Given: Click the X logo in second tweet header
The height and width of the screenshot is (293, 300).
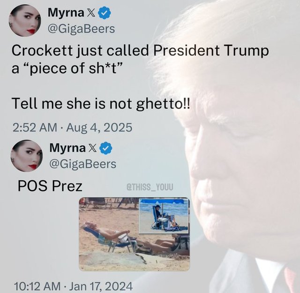Looking at the screenshot, I should [93, 148].
